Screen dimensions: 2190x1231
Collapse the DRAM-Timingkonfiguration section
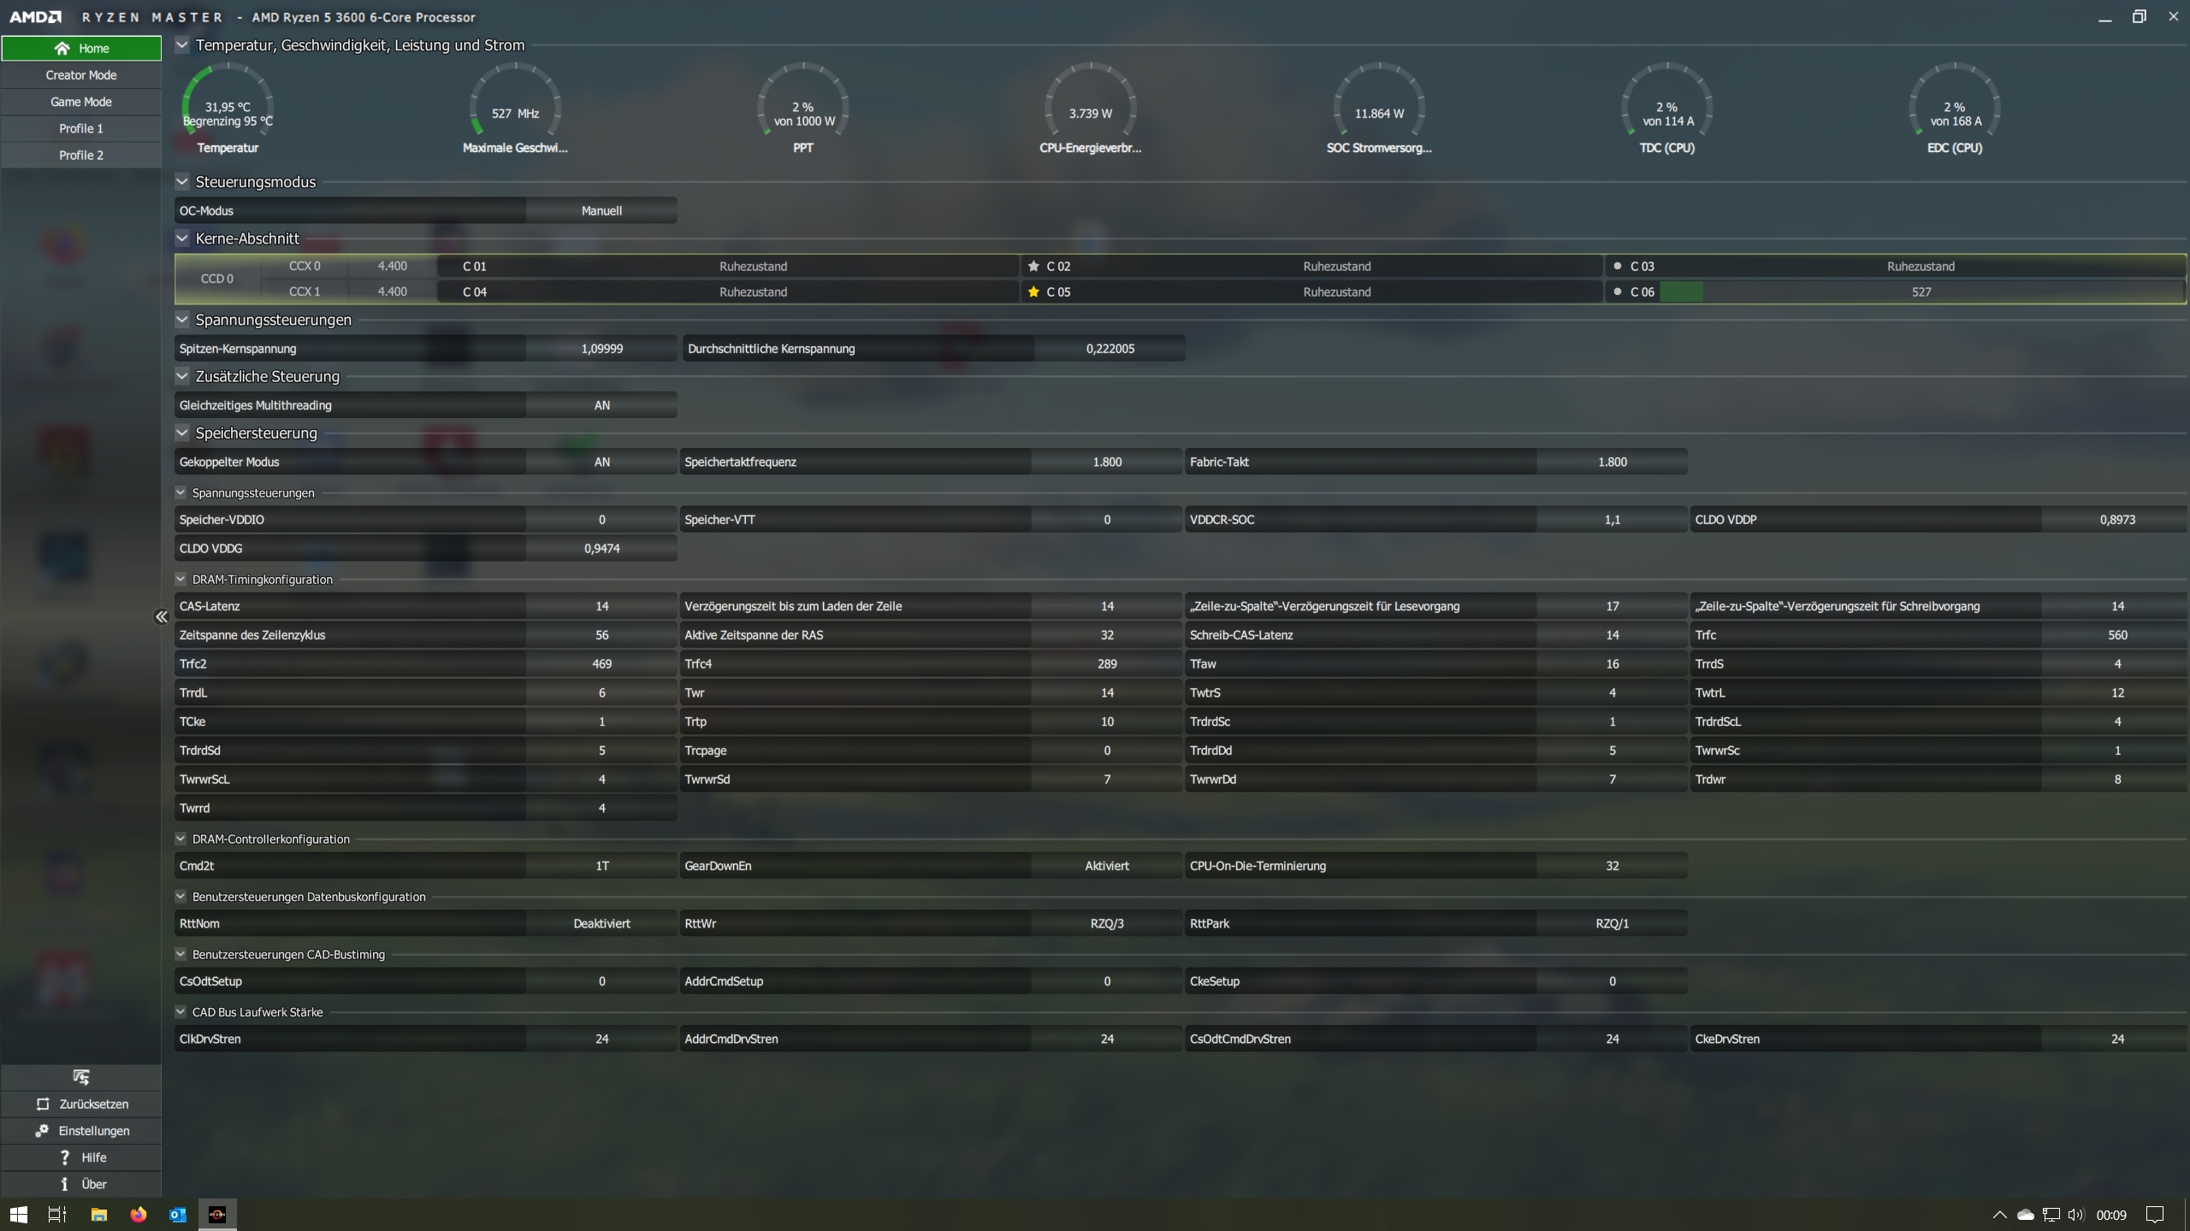(181, 579)
